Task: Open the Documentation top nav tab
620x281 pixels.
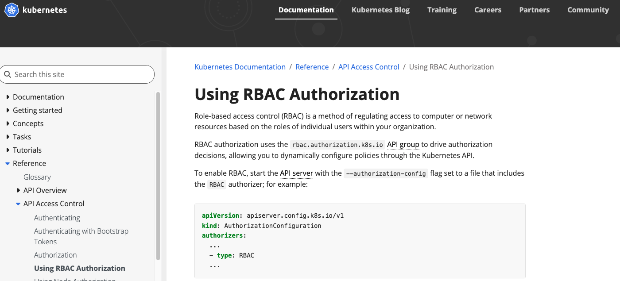Action: click(x=306, y=10)
